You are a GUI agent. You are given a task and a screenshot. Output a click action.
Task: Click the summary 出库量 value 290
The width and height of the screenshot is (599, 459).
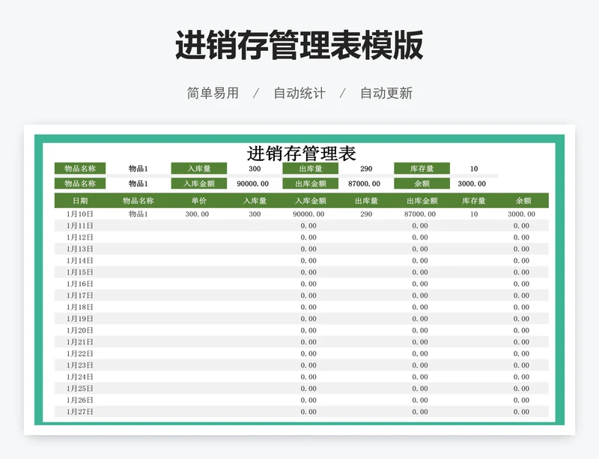pyautogui.click(x=366, y=168)
